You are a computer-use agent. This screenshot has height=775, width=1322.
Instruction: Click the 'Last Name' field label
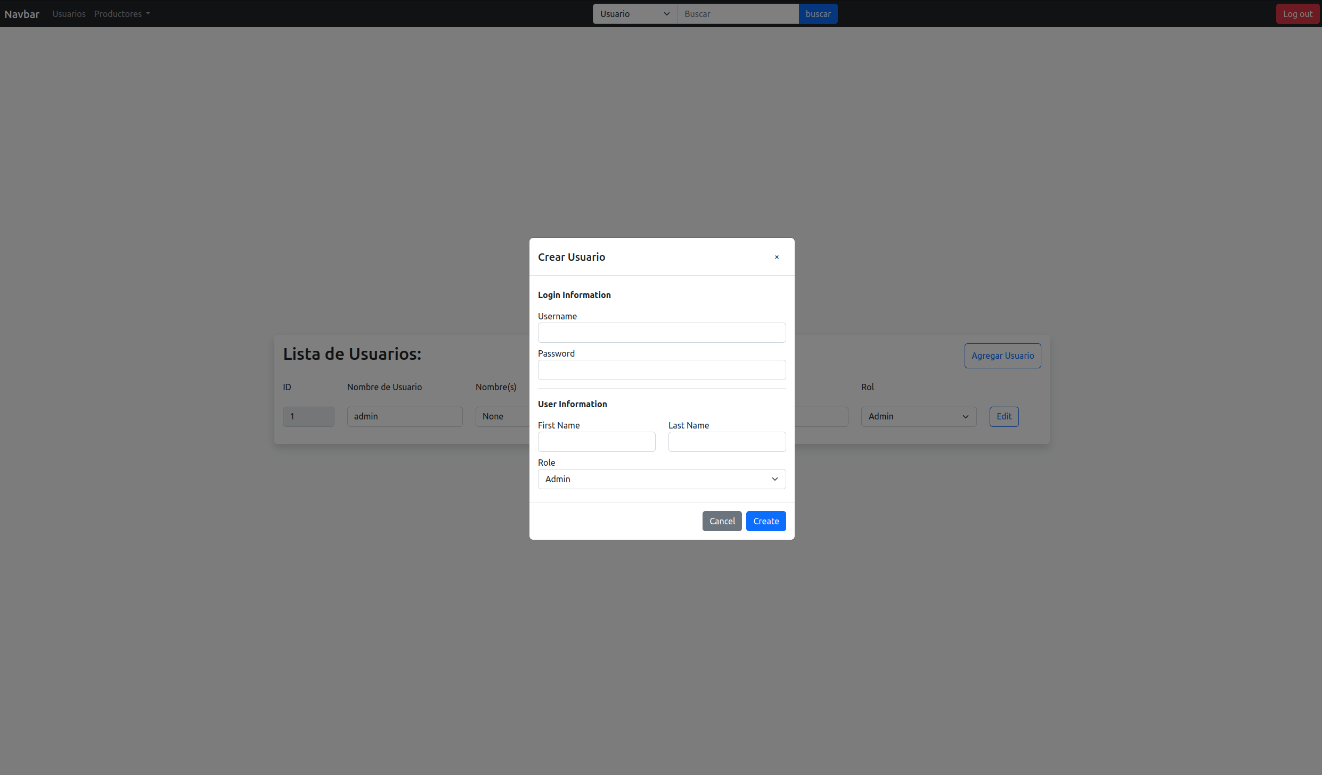tap(689, 425)
